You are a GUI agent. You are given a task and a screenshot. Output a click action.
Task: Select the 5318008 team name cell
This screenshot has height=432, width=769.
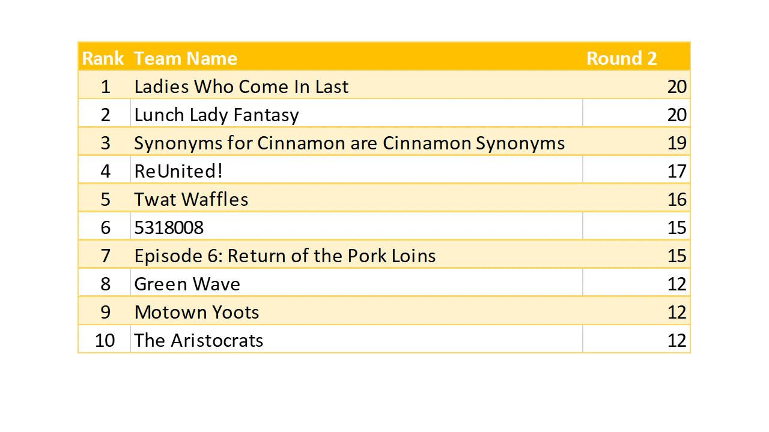pyautogui.click(x=169, y=227)
